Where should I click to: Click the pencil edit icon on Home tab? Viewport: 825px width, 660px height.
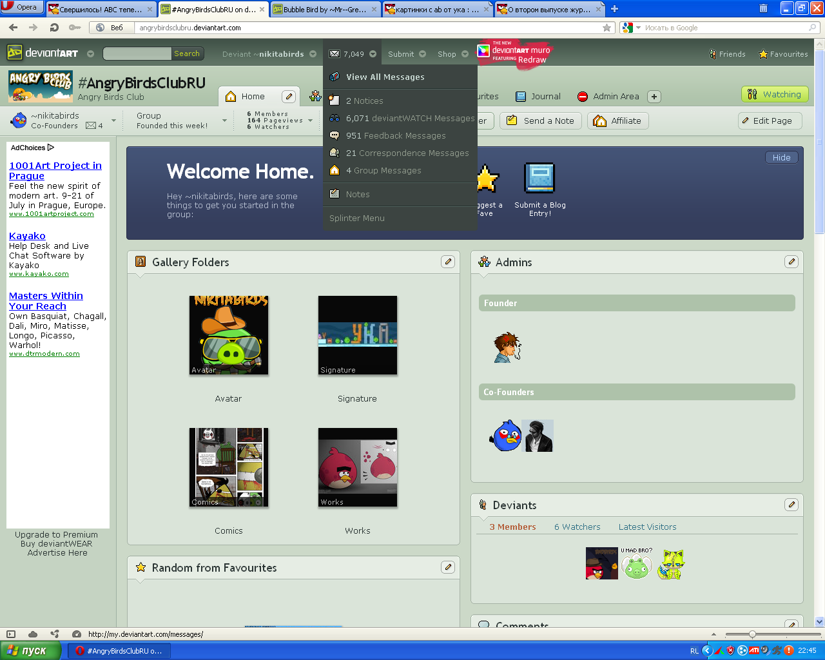tap(289, 97)
